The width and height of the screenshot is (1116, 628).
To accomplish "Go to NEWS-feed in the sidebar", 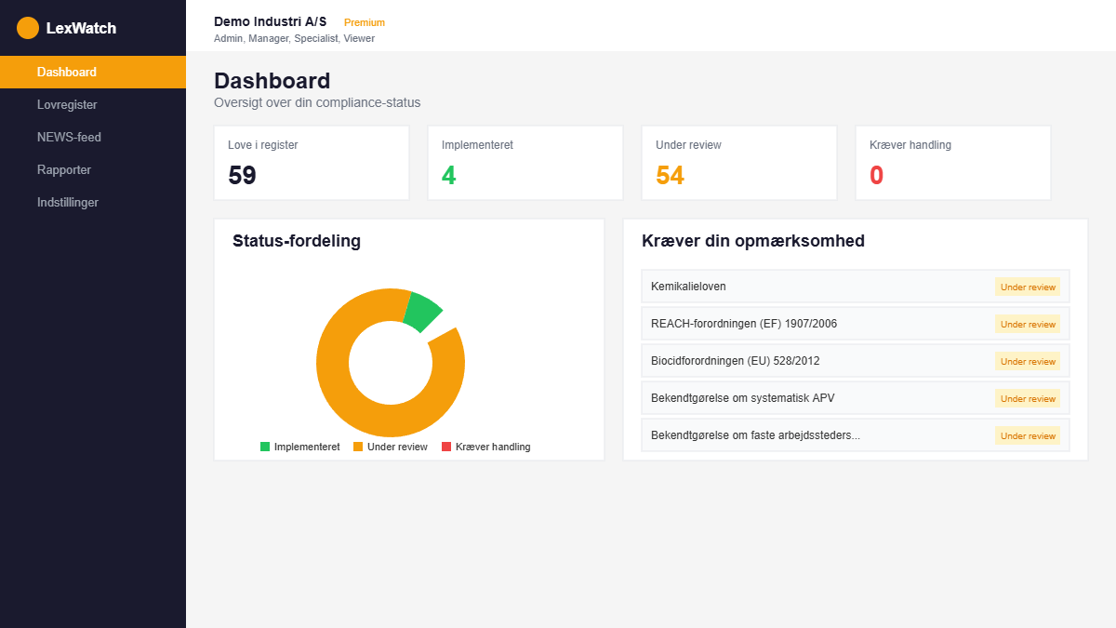I will (93, 137).
